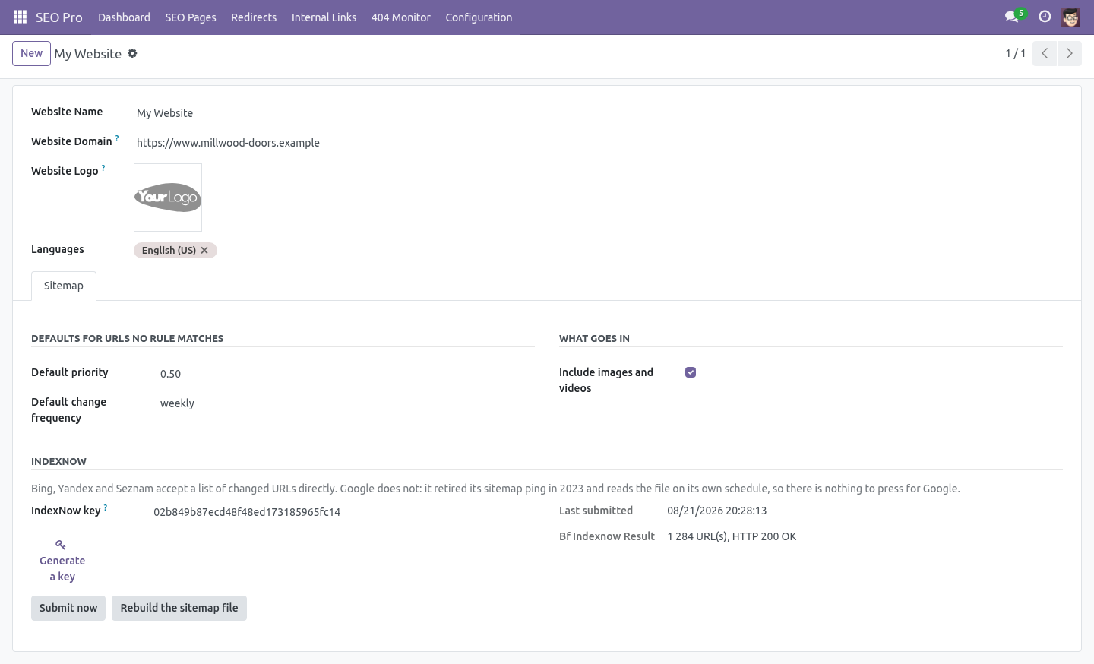
Task: Remove the English (US) language tag
Action: click(204, 250)
